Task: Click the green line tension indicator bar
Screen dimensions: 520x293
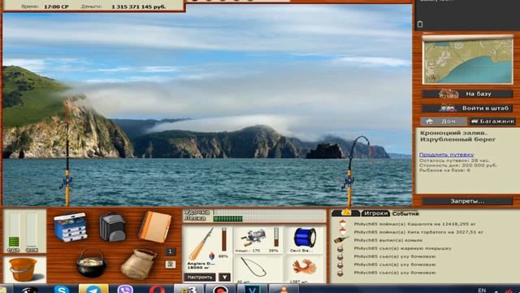Action: point(270,219)
